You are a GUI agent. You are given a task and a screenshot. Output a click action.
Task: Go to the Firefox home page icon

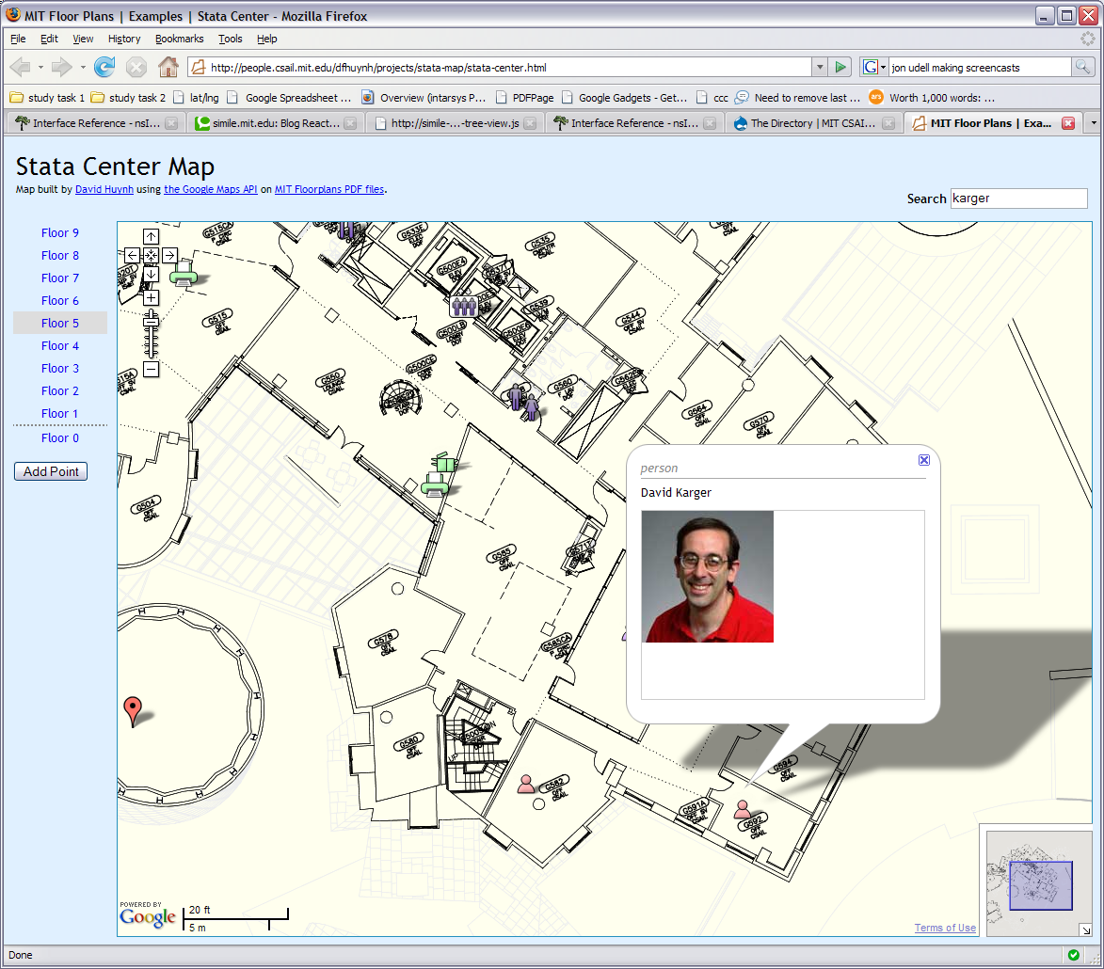[x=168, y=67]
